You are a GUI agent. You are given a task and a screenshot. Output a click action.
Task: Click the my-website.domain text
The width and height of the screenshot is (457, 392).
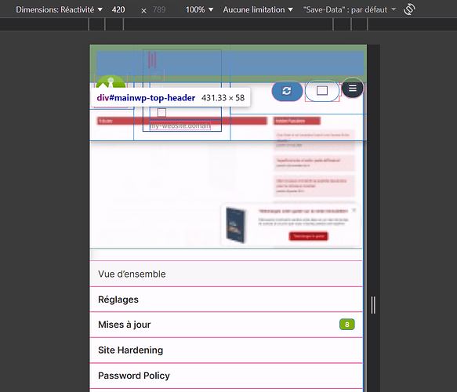[x=180, y=126]
